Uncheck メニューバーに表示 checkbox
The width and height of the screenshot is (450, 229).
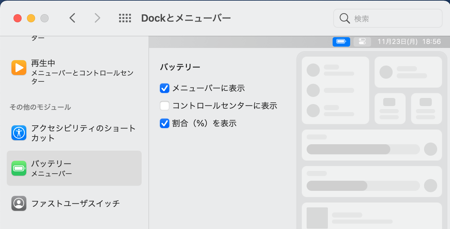[x=165, y=88]
